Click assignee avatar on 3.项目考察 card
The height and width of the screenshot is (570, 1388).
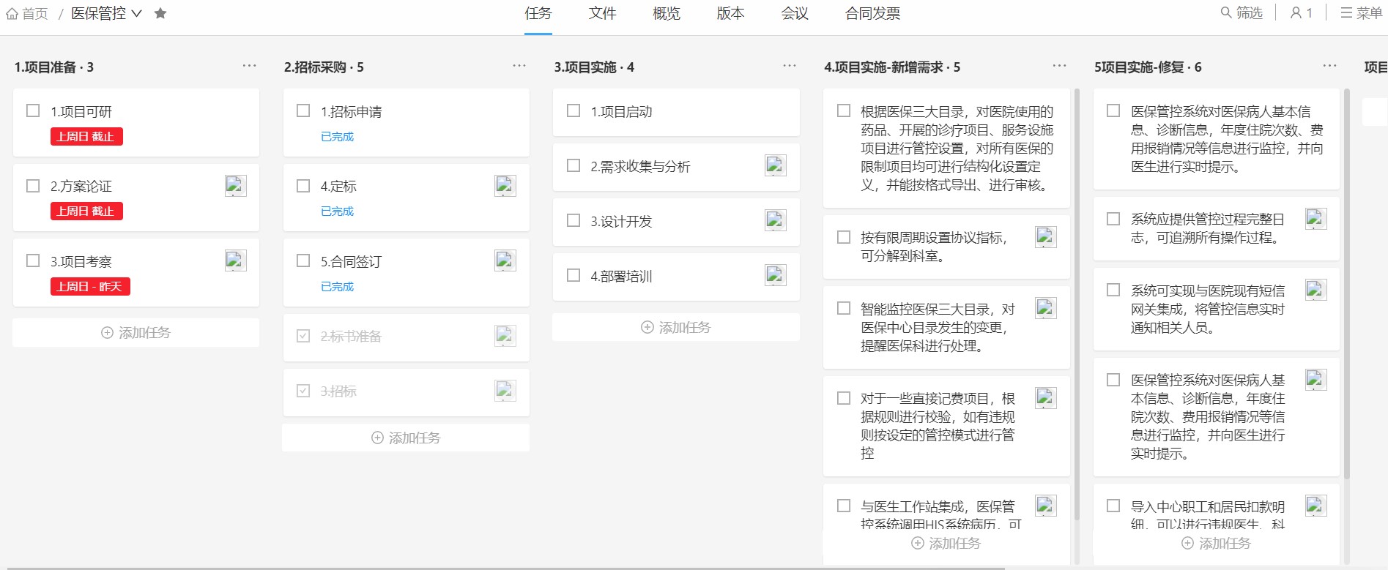click(236, 260)
